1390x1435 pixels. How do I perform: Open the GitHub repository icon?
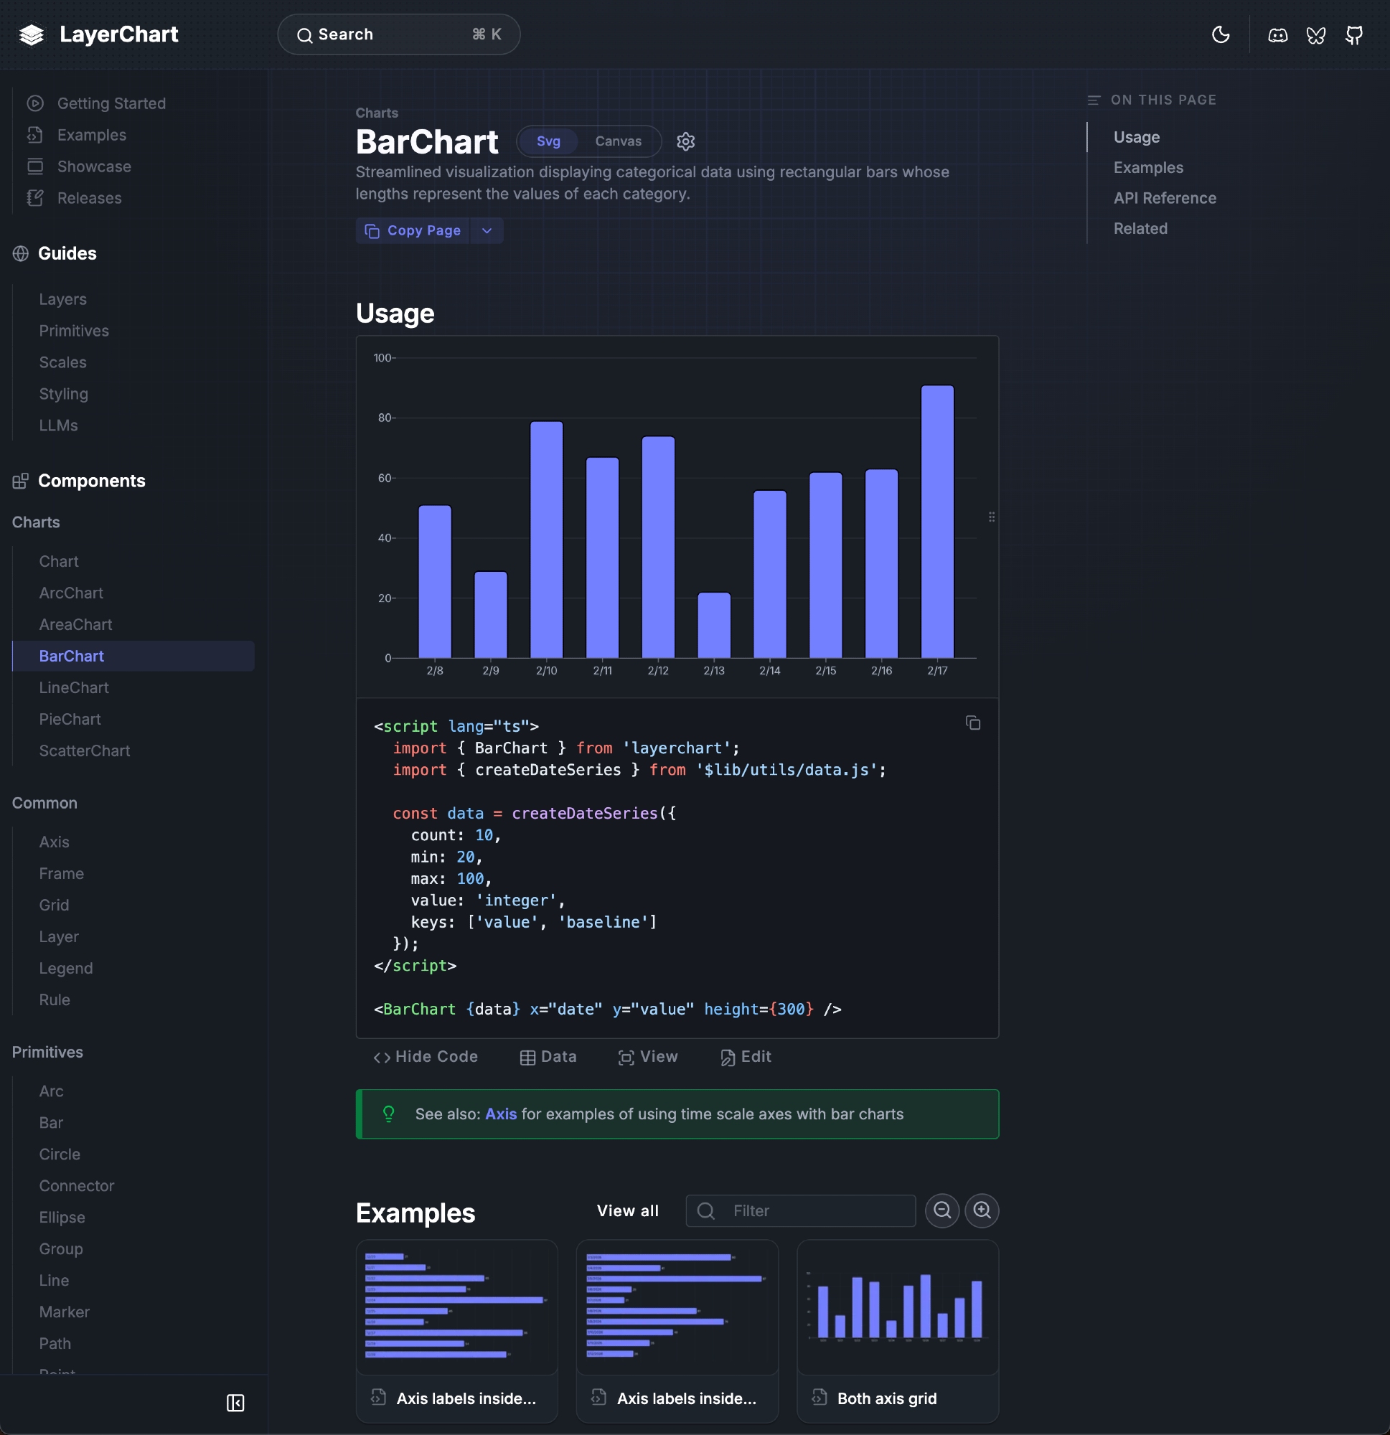(x=1353, y=35)
